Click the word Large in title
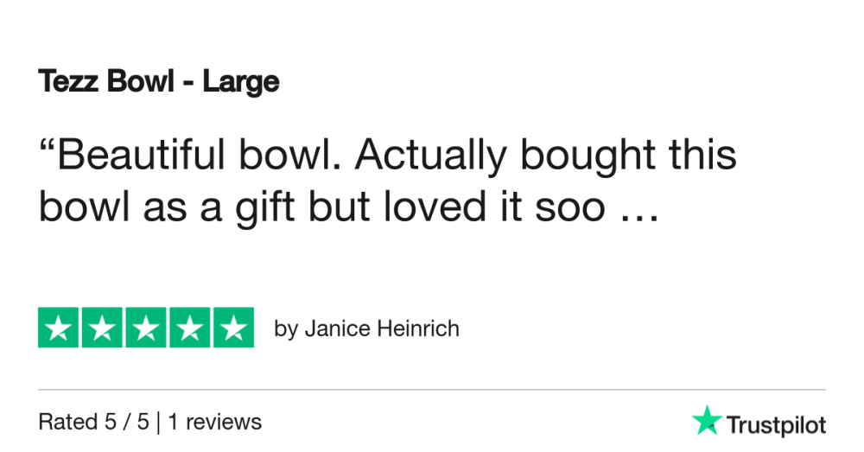 click(241, 83)
